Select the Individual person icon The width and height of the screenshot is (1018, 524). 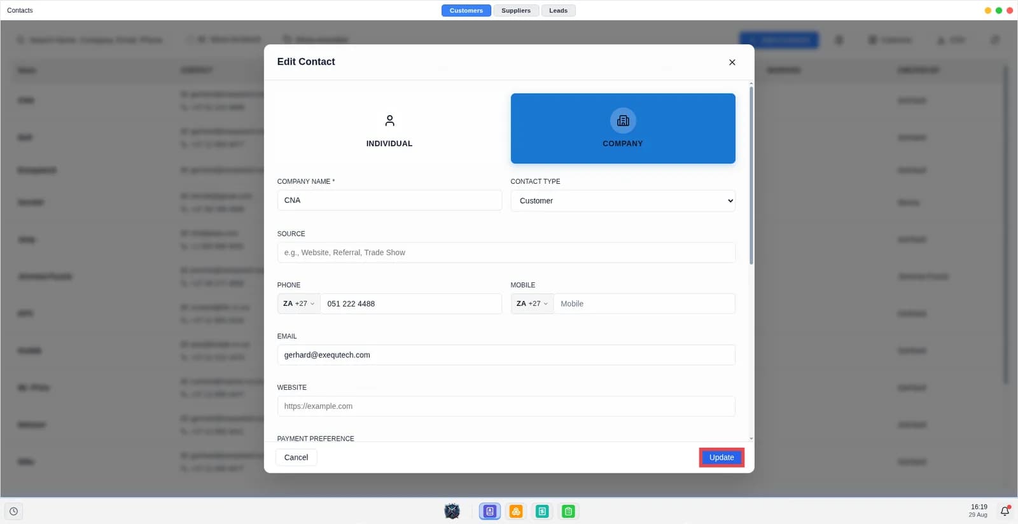click(389, 120)
